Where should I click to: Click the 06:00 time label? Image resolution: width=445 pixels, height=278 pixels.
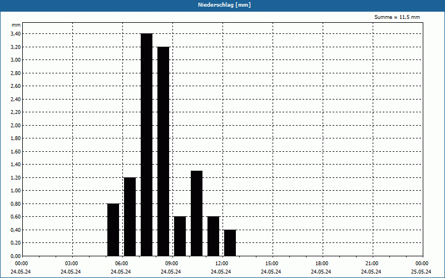(x=121, y=264)
